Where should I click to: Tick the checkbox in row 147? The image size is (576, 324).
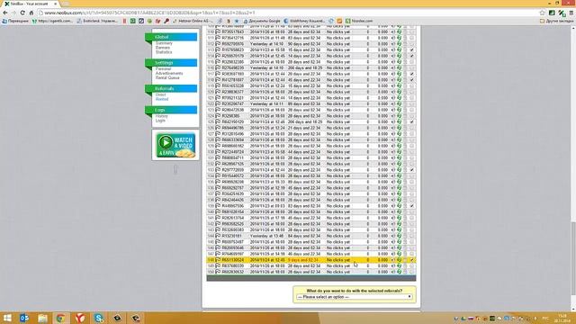[x=412, y=254]
